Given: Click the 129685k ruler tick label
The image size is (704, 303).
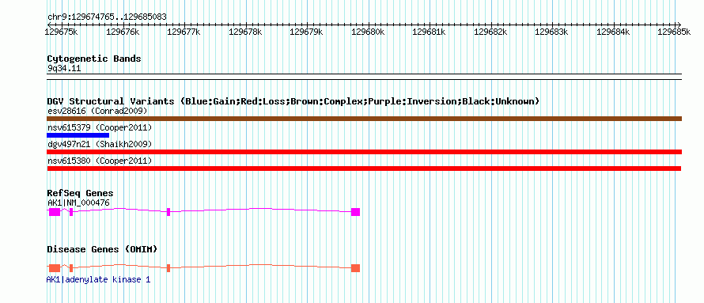Looking at the screenshot, I should point(674,32).
